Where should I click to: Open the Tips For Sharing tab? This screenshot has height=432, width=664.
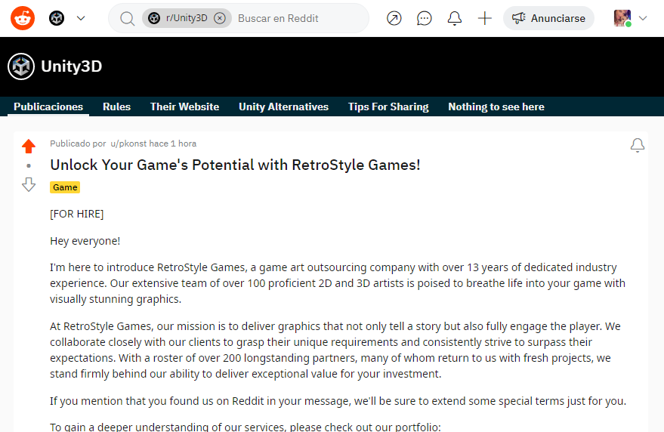click(388, 106)
